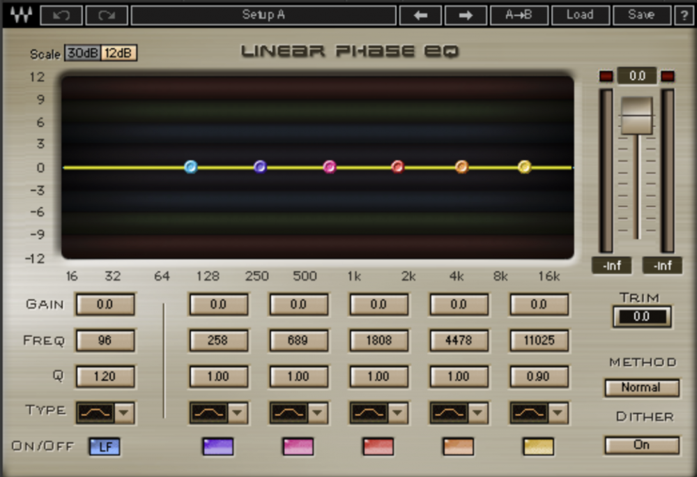Toggle the LF band on/off button
697x477 pixels.
point(105,446)
